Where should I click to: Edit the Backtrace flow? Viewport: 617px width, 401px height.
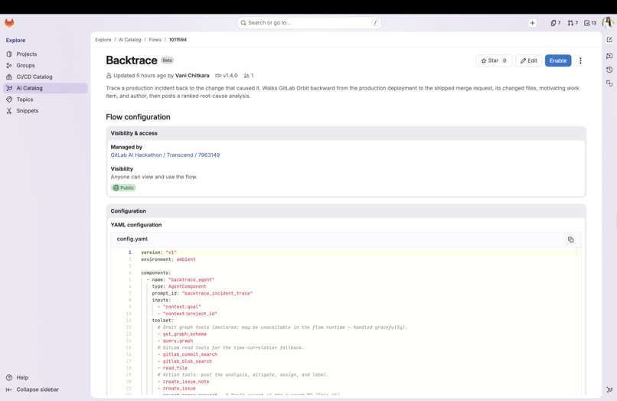pos(528,60)
